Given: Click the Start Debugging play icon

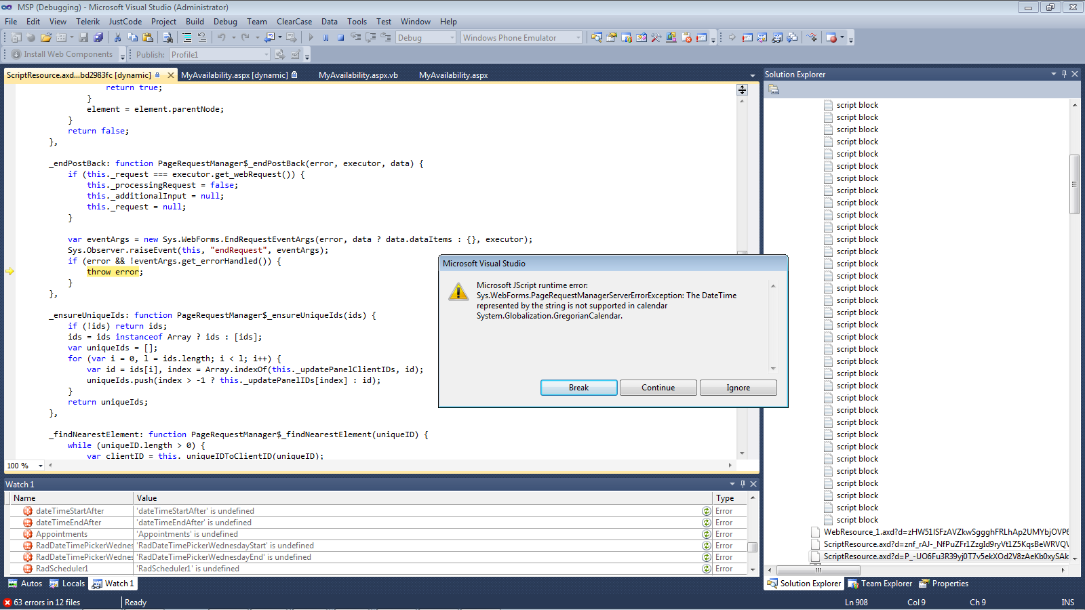Looking at the screenshot, I should point(311,37).
